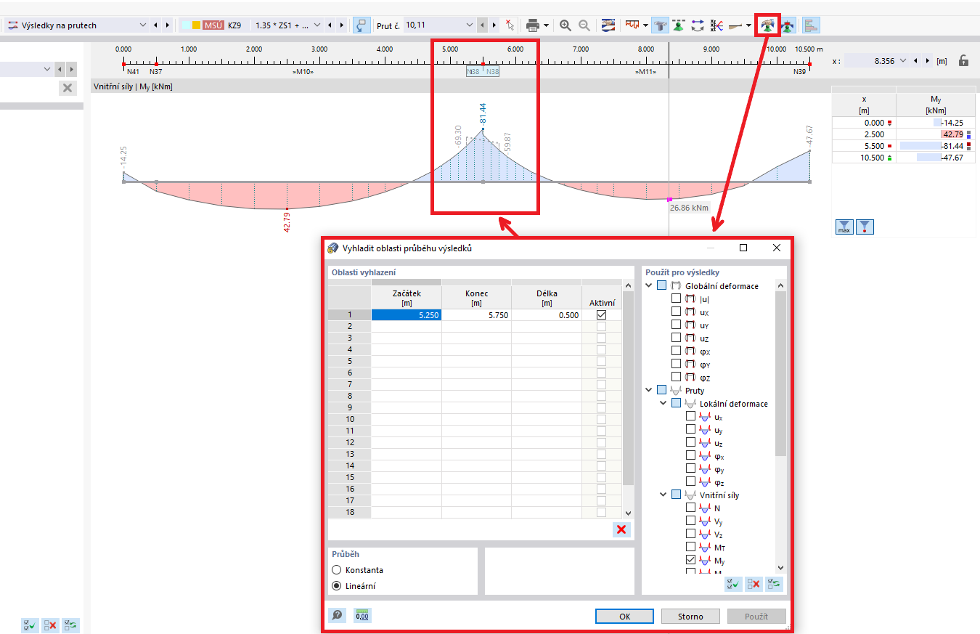Toggle the member selection icon beside Prut č.
Screen dimensions: 980x634
(362, 25)
